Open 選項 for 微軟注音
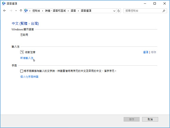Screen dimensions: 170x128 (x=146, y=52)
